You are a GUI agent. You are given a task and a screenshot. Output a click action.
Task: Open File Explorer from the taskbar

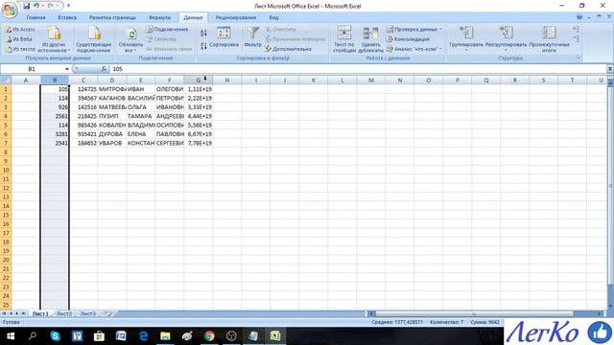(x=165, y=336)
